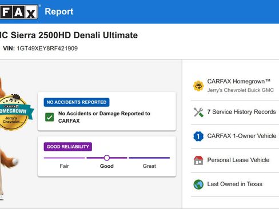The image size is (279, 209).
Task: Click the blue 1-Owner badge icon
Action: [198, 136]
